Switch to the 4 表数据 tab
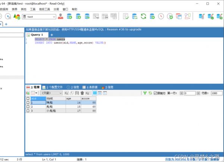 coord(90,87)
